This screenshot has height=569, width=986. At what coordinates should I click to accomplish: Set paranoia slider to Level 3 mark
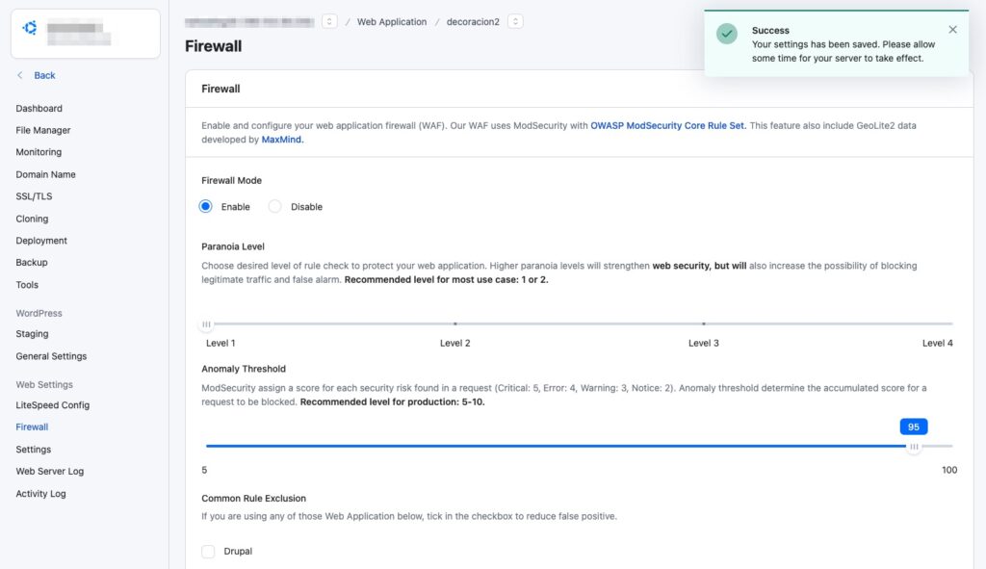click(704, 323)
